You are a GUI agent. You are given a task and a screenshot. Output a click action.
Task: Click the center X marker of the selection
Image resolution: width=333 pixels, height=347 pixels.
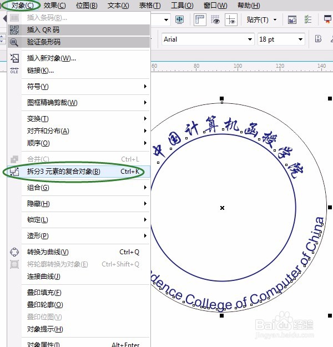click(222, 208)
